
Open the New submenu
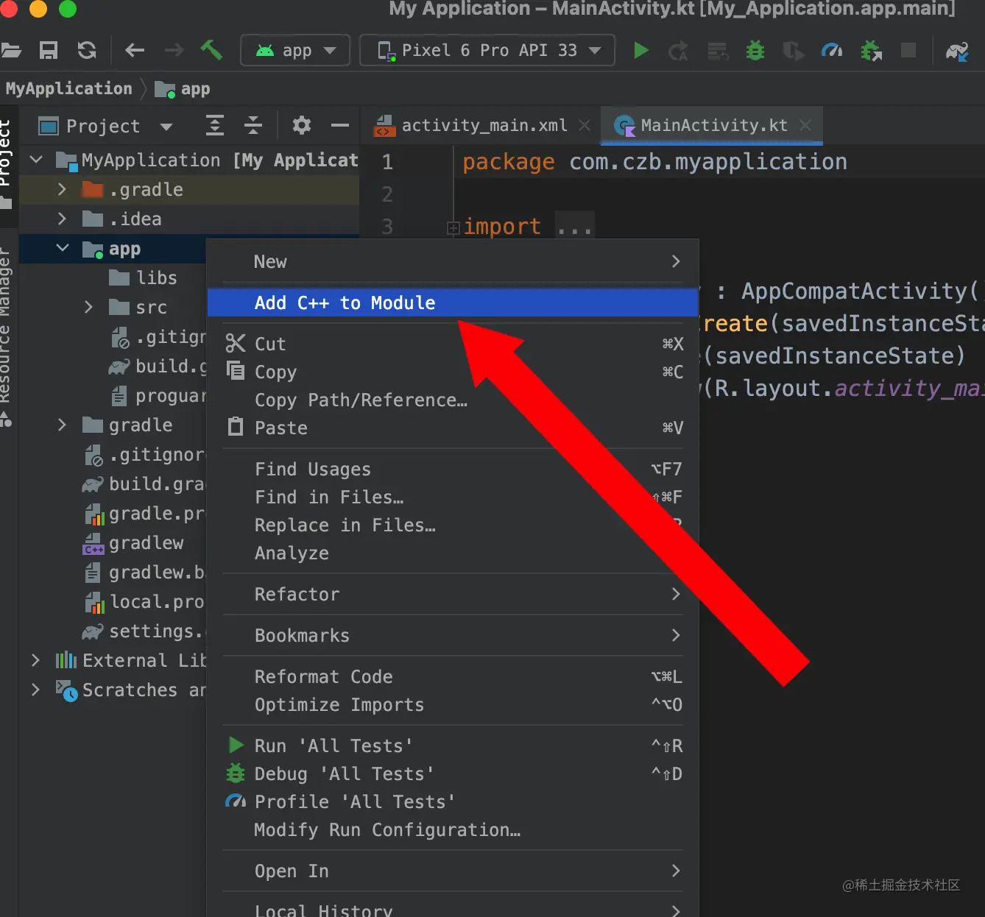pos(453,262)
